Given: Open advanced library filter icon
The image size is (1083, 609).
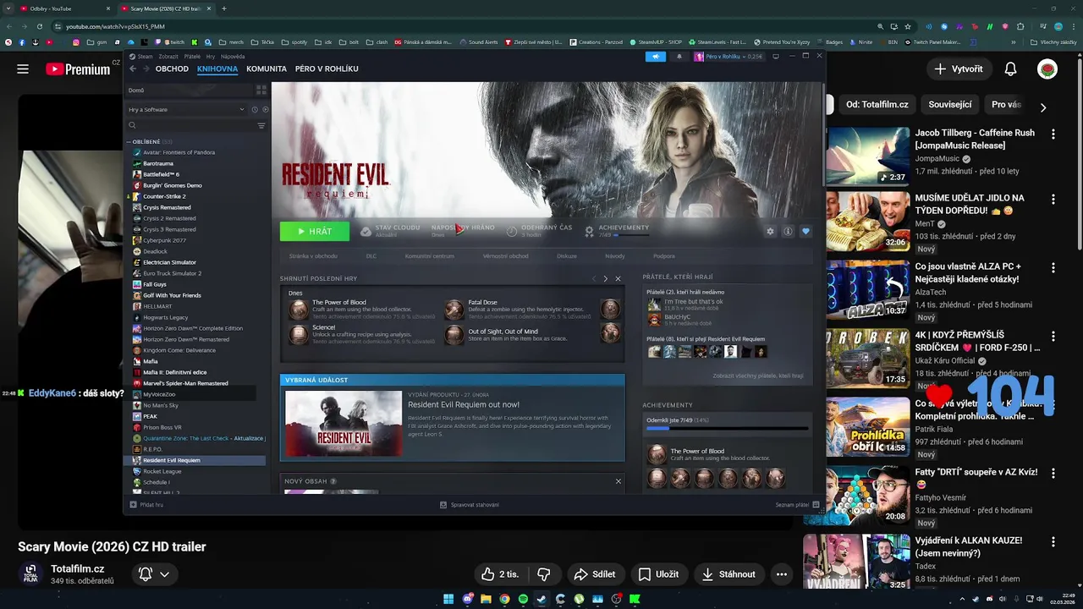Looking at the screenshot, I should click(x=261, y=125).
